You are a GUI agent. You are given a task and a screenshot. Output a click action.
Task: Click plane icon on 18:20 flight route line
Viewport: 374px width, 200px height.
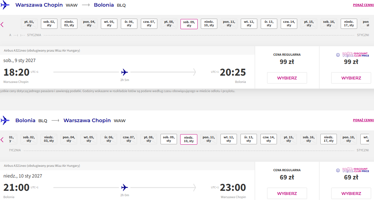coord(124,72)
